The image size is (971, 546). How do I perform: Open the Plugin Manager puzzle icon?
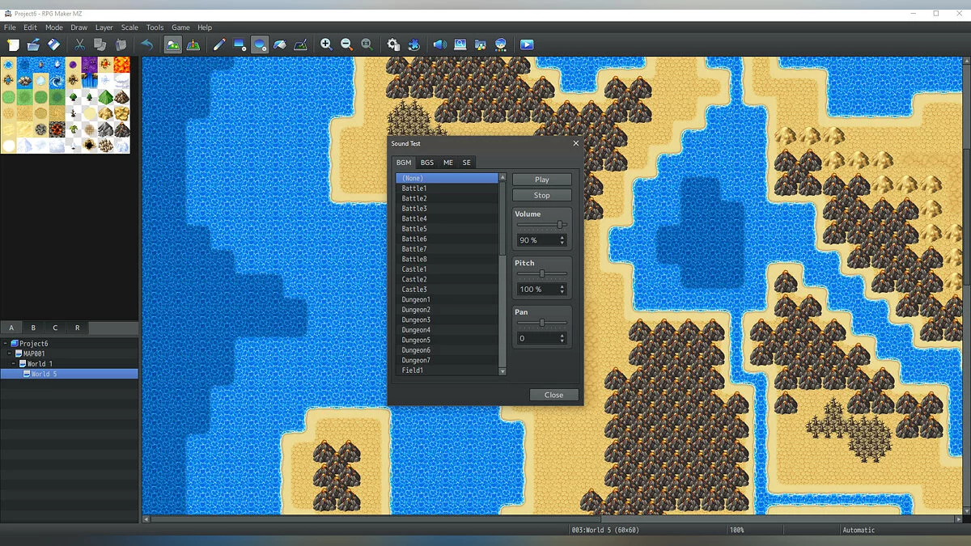(413, 44)
